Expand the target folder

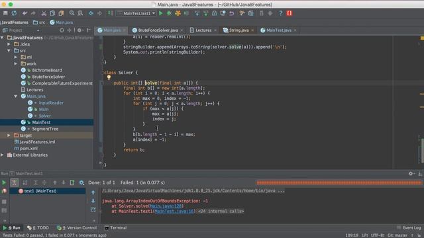(x=9, y=135)
